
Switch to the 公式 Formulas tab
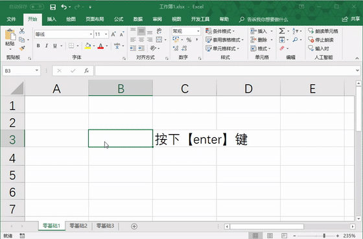pyautogui.click(x=119, y=19)
